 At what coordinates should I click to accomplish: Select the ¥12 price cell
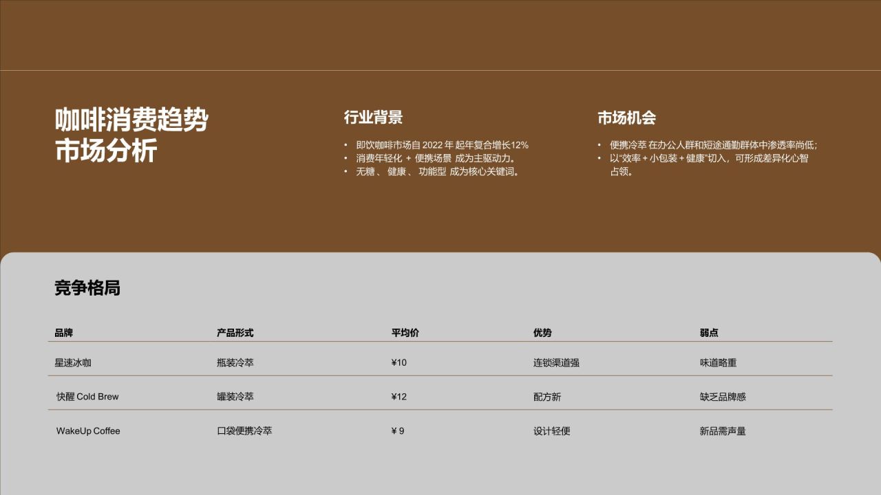399,397
